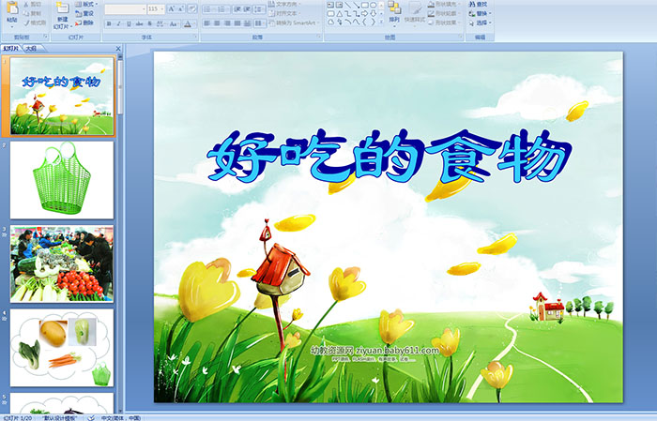Viewport: 657px width, 421px height.
Task: Click Convert to SmartArt button
Action: (294, 23)
